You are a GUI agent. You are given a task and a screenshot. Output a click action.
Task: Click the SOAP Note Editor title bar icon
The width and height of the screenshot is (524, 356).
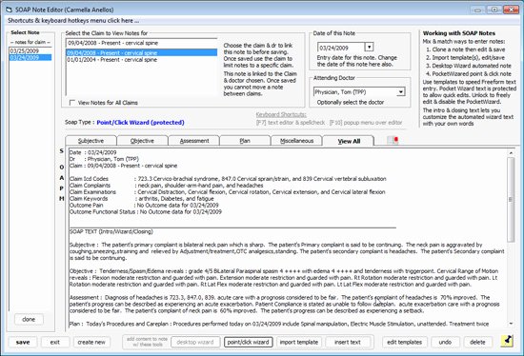coord(9,10)
